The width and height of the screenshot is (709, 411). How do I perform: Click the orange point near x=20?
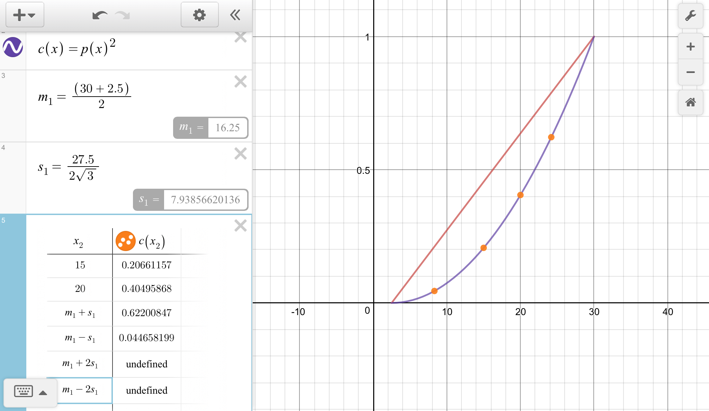click(520, 195)
